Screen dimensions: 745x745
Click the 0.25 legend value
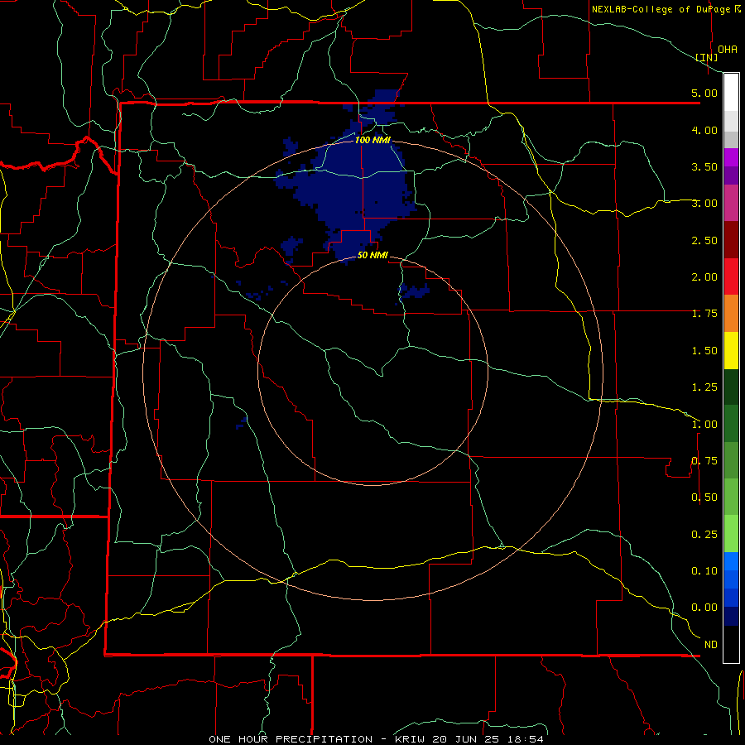[704, 535]
